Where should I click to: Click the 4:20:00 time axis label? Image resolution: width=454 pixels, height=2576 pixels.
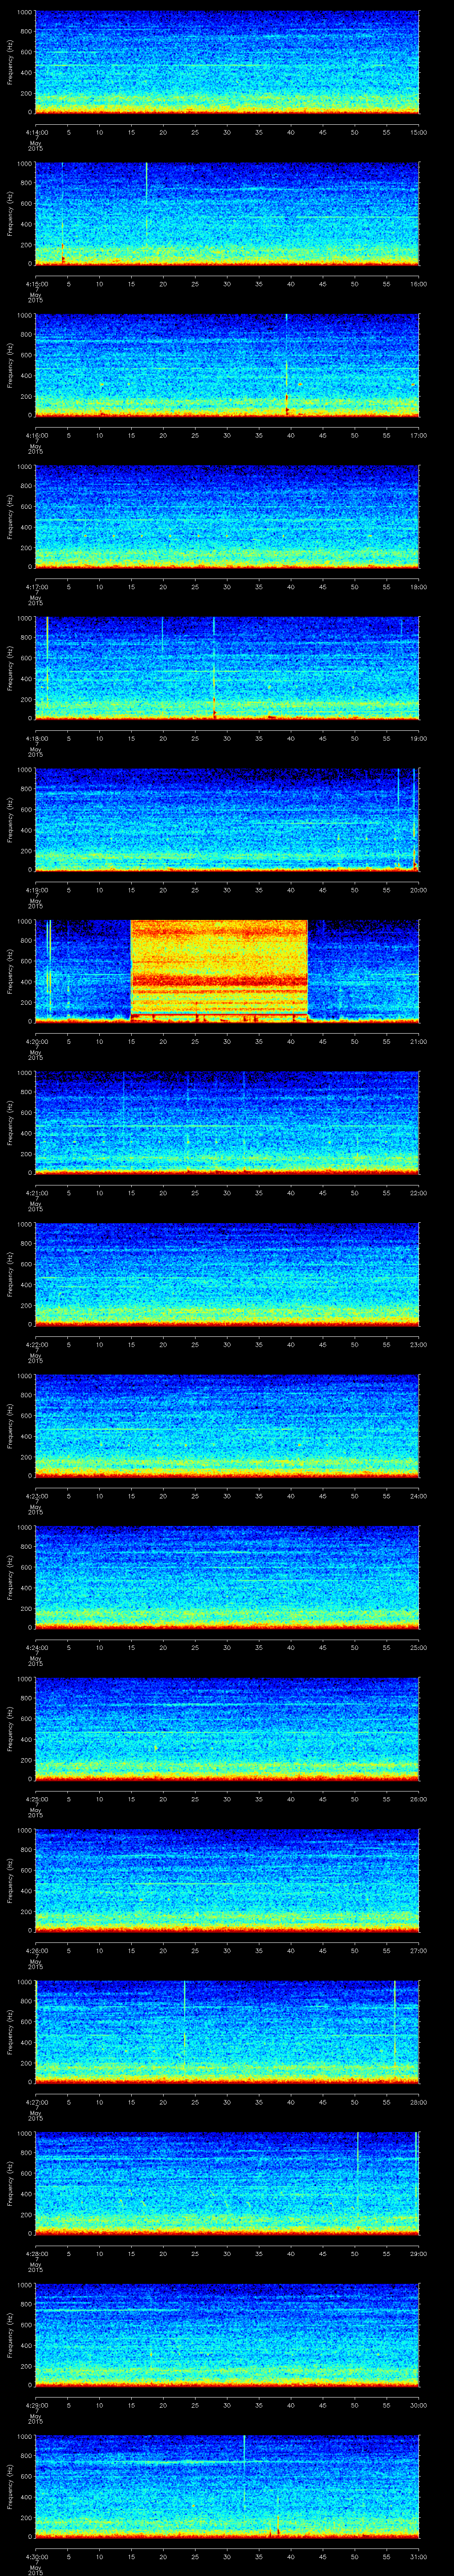coord(36,1041)
